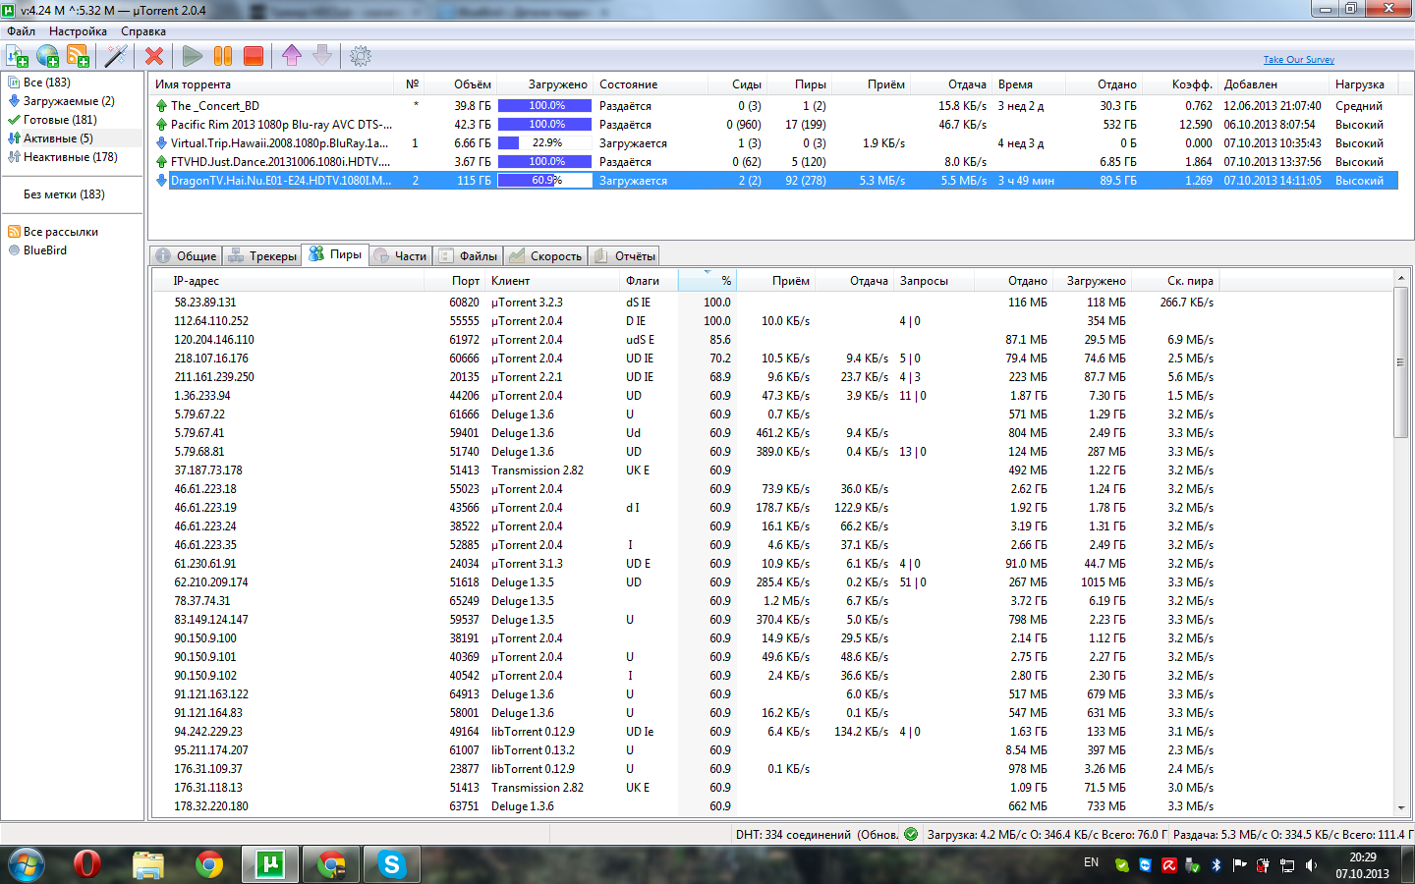Switch to the Трекеры tab
This screenshot has width=1415, height=884.
pyautogui.click(x=261, y=255)
